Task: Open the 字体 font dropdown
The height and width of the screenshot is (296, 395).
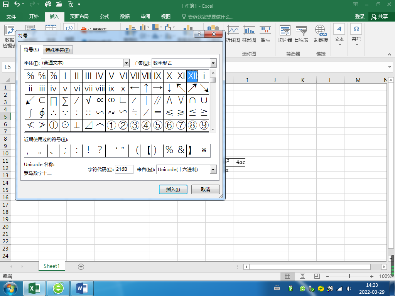Action: click(x=126, y=63)
